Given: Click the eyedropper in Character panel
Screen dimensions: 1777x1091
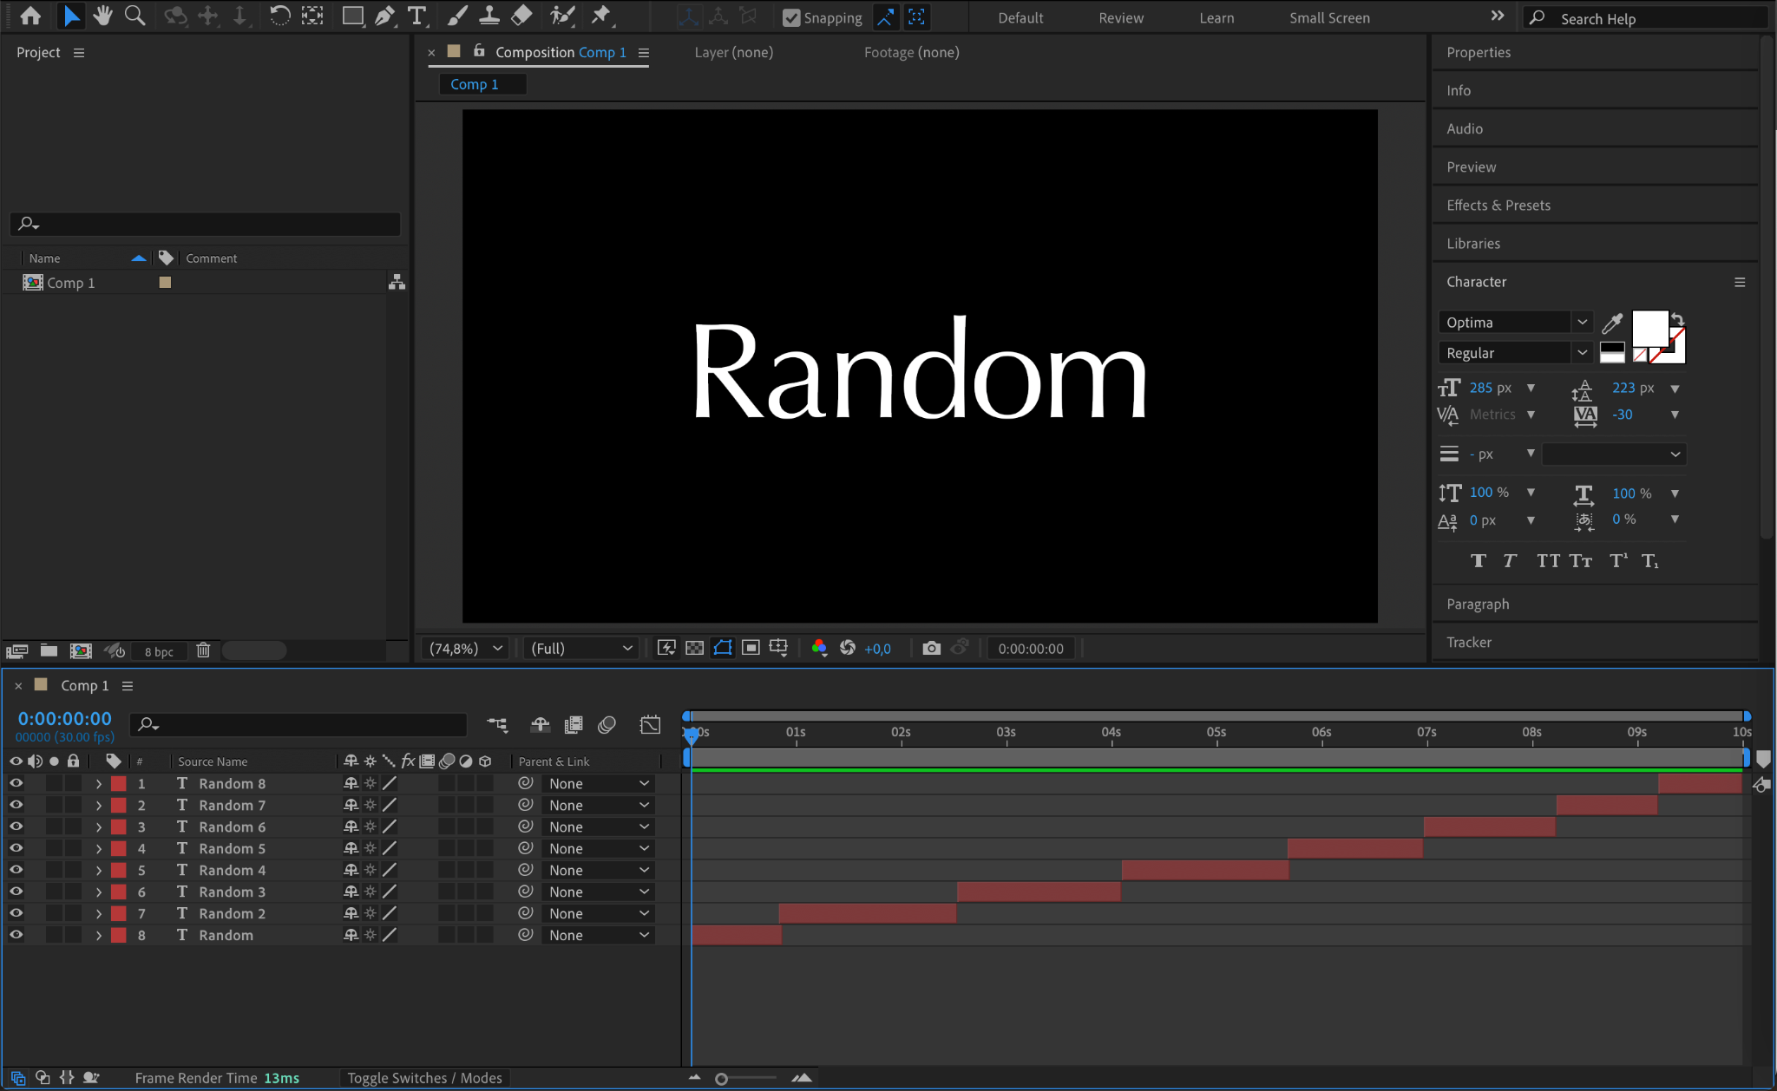Looking at the screenshot, I should [x=1612, y=323].
